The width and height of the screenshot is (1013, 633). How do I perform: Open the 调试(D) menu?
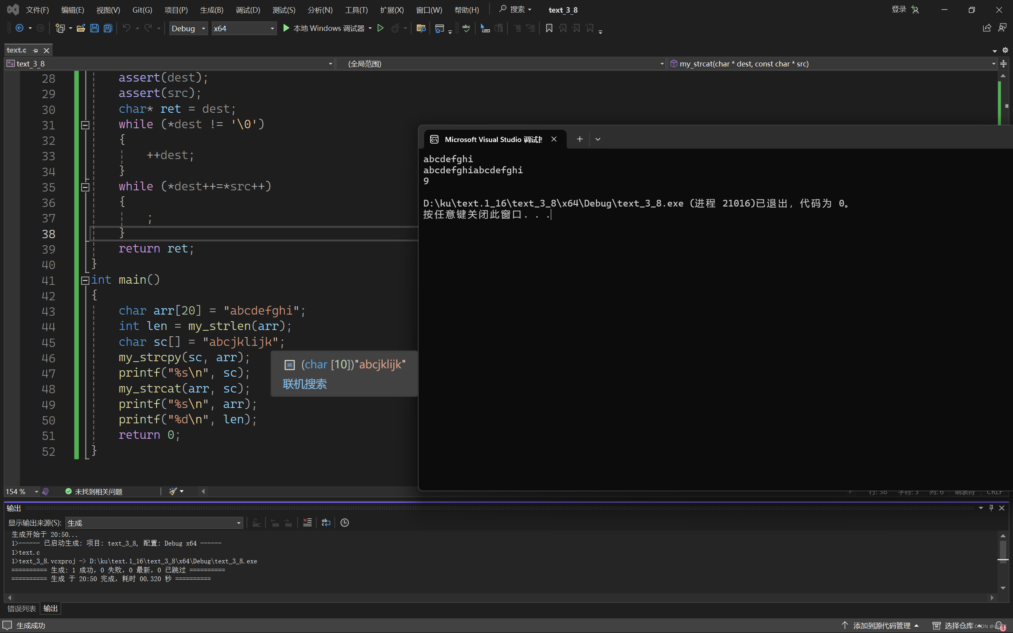(247, 9)
